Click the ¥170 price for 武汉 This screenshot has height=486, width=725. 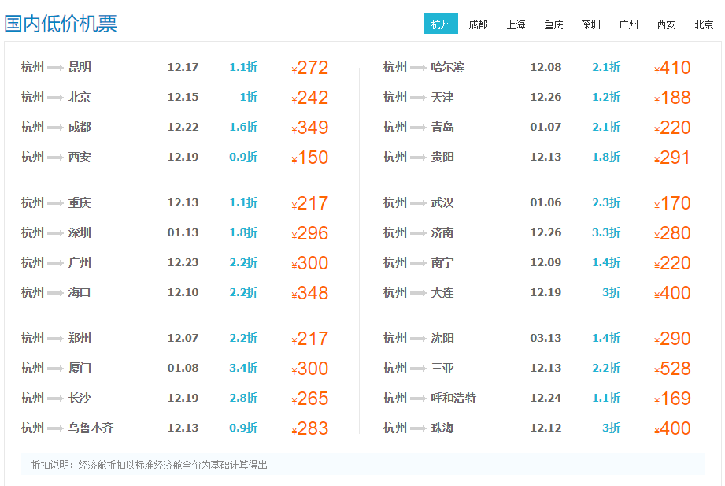tap(672, 202)
